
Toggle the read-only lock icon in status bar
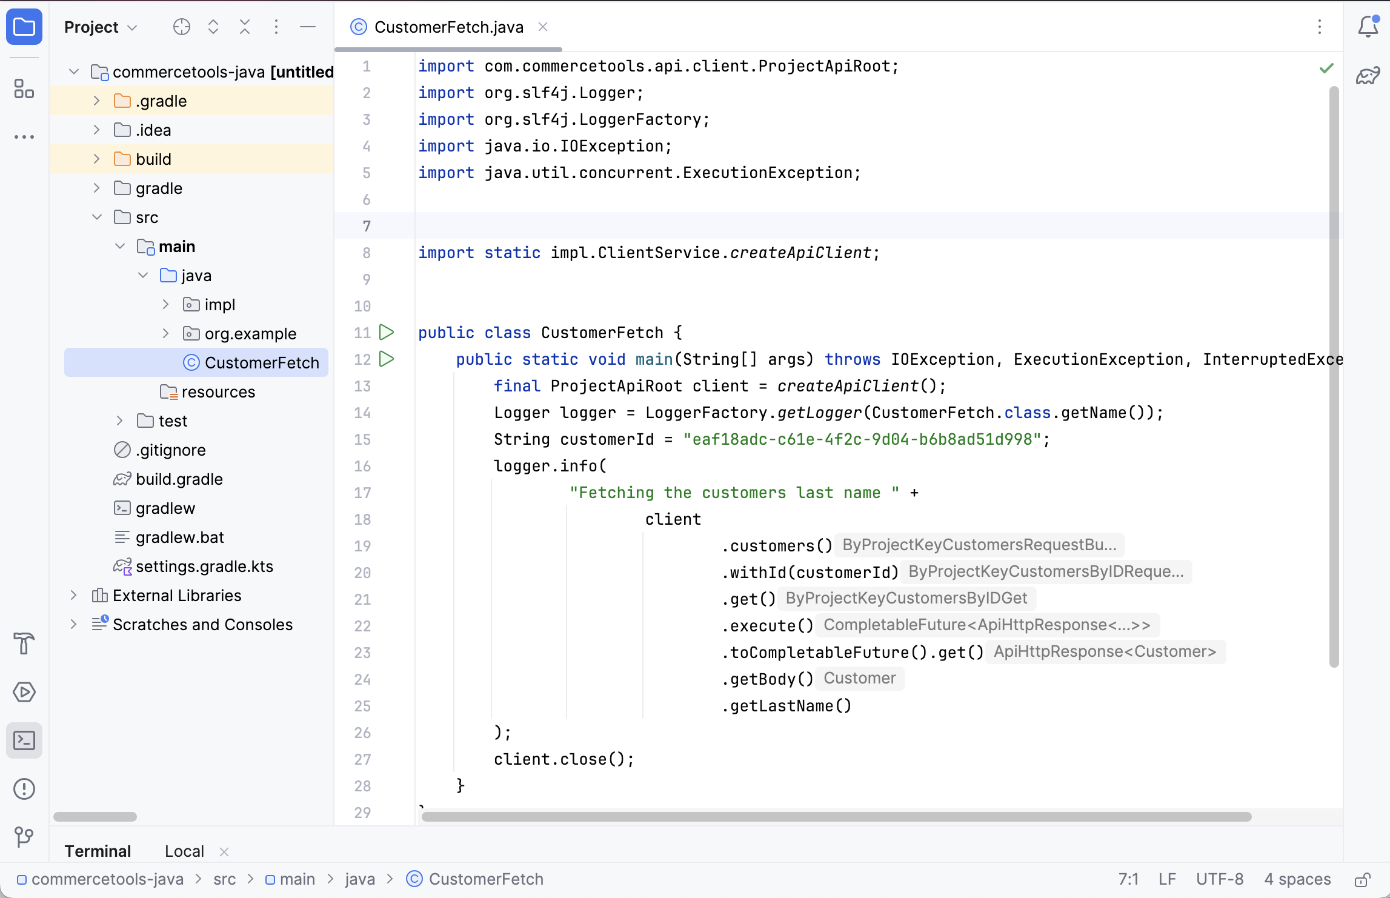pos(1362,879)
